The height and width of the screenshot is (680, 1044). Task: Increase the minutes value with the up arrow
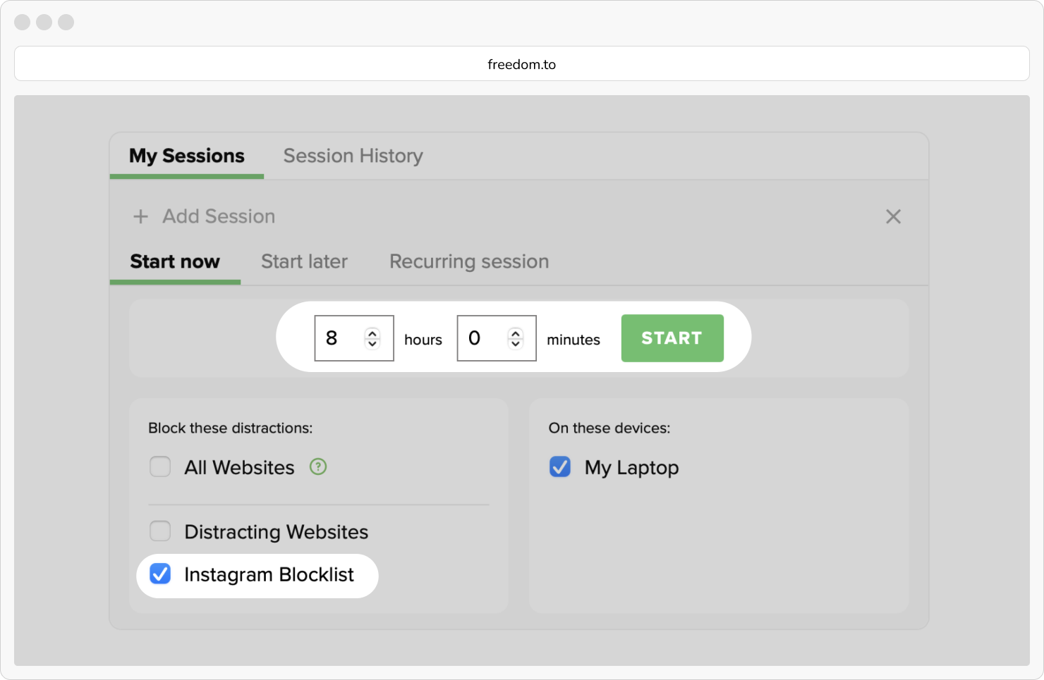tap(516, 333)
